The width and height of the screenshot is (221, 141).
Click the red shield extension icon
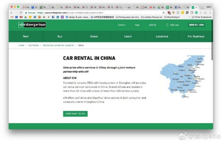point(169,13)
